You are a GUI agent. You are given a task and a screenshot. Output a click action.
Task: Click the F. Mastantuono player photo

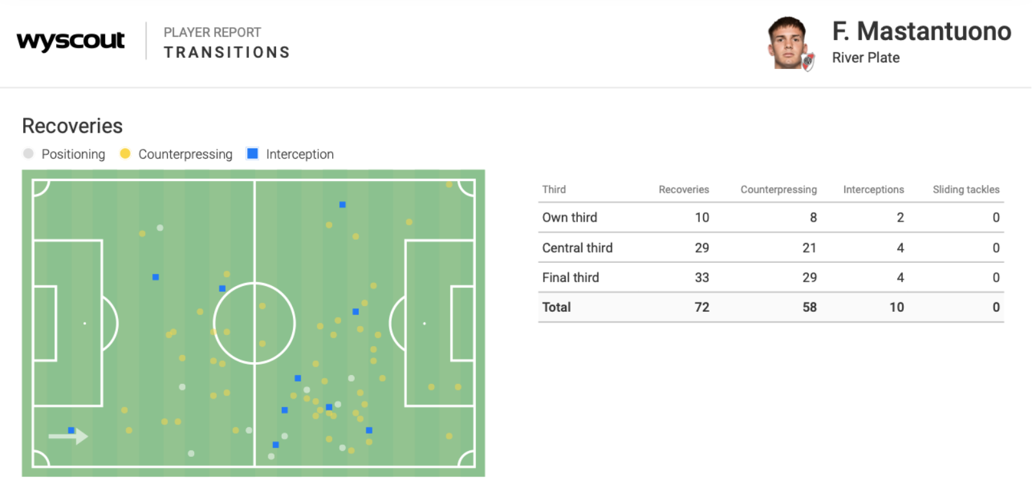pos(788,43)
